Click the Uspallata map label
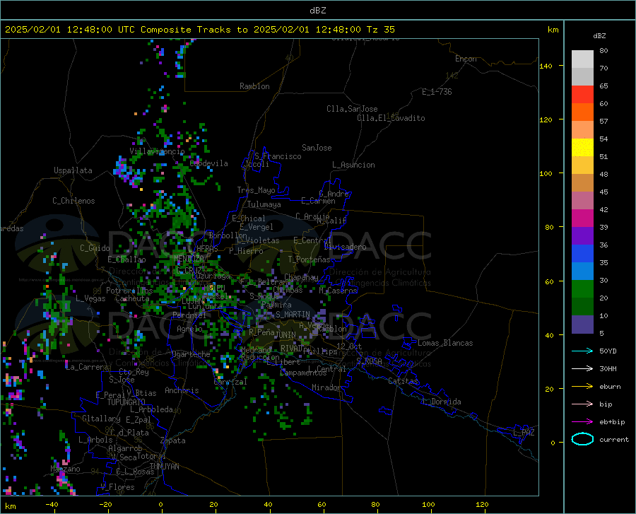 73,170
